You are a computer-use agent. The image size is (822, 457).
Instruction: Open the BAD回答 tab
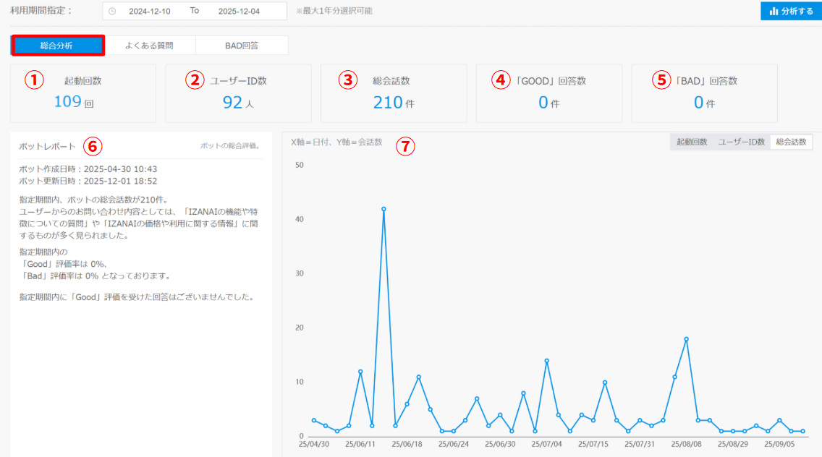click(x=242, y=46)
